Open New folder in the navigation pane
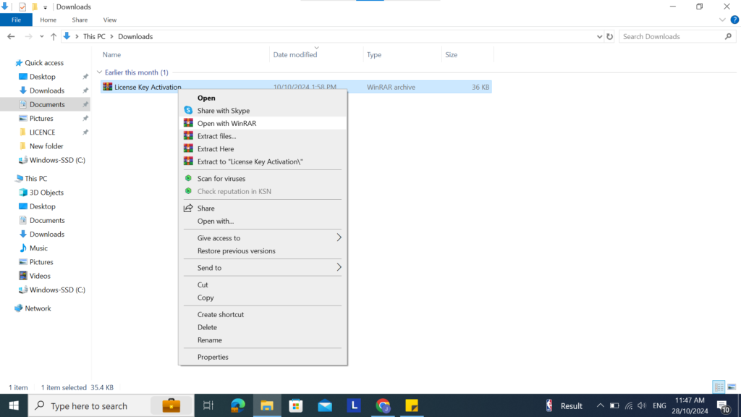This screenshot has width=741, height=417. pos(46,146)
